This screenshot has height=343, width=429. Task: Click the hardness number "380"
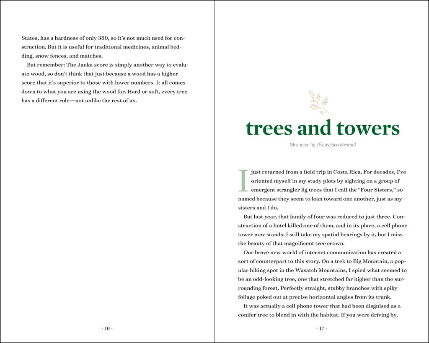point(102,38)
